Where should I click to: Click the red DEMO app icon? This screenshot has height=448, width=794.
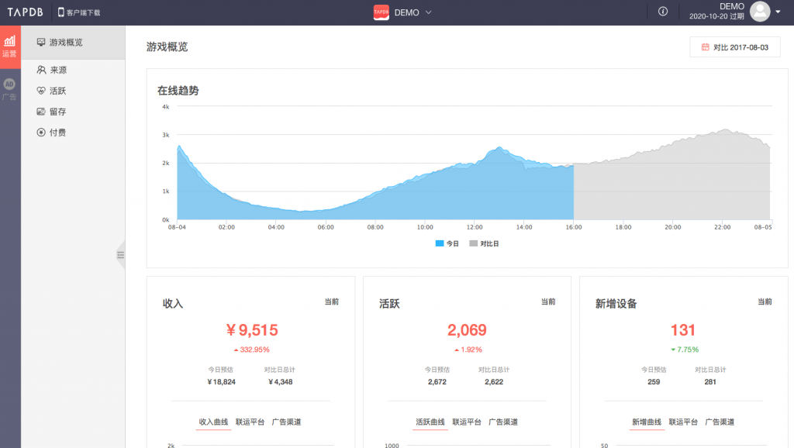381,12
